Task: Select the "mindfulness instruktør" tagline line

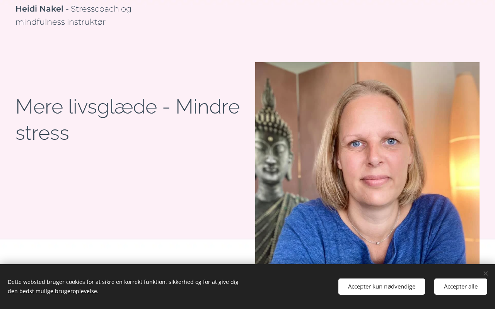Action: (x=60, y=22)
